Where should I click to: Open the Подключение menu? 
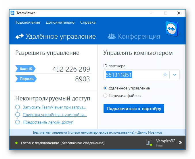pos(27,22)
